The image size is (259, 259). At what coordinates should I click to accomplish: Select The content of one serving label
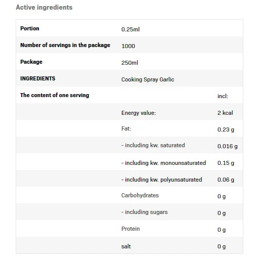(x=55, y=95)
